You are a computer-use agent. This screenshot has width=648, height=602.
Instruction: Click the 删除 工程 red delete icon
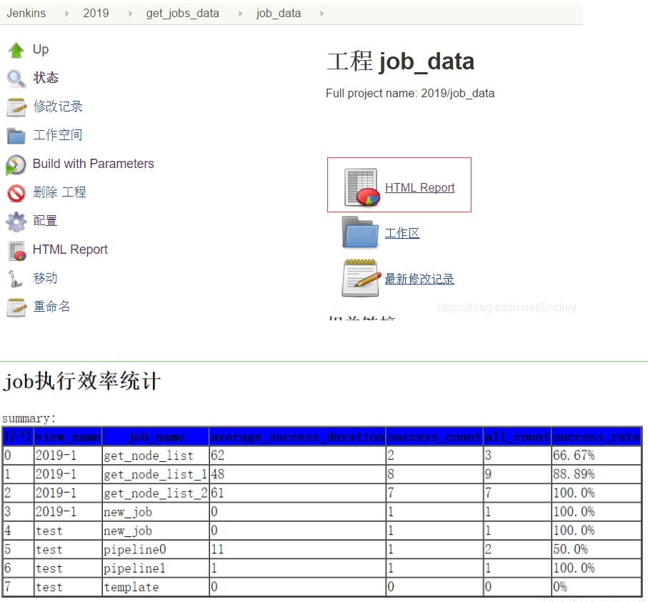click(16, 192)
